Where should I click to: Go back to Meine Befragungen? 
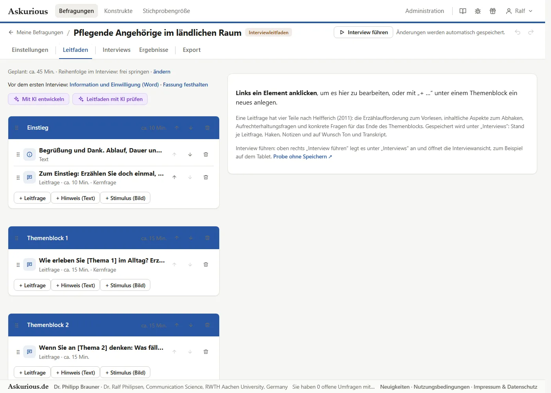36,32
